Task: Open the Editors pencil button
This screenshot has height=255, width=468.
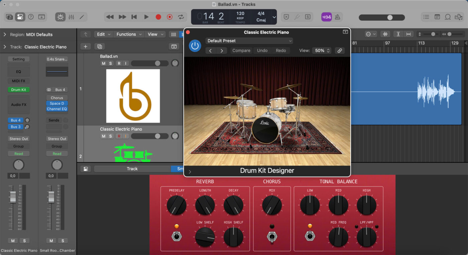Action: [82, 17]
